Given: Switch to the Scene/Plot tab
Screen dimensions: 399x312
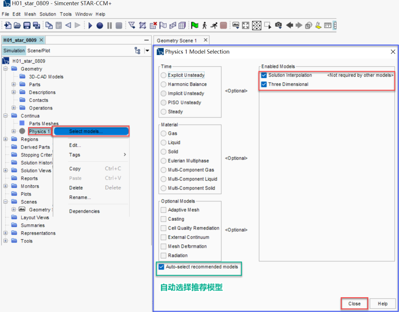Looking at the screenshot, I should [x=39, y=51].
